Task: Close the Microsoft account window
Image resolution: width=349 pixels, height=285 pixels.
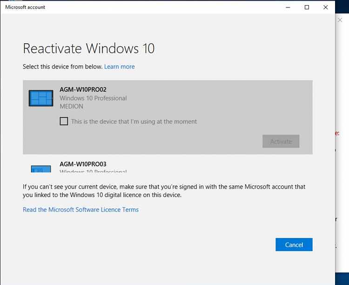Action: [x=325, y=7]
